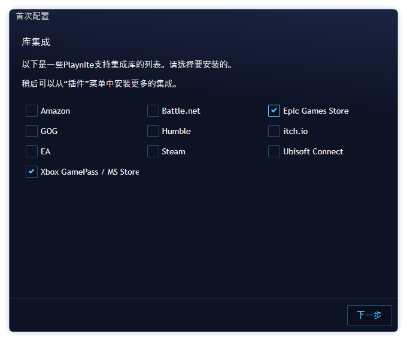Tick the Ubisoft Connect checkbox

274,151
